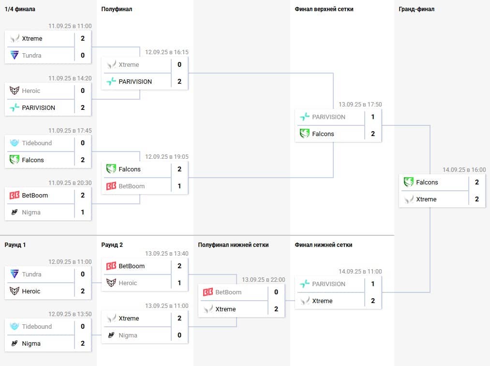Open the Xtreme team name in Финал нижней сетки
490x366 pixels.
coord(322,301)
